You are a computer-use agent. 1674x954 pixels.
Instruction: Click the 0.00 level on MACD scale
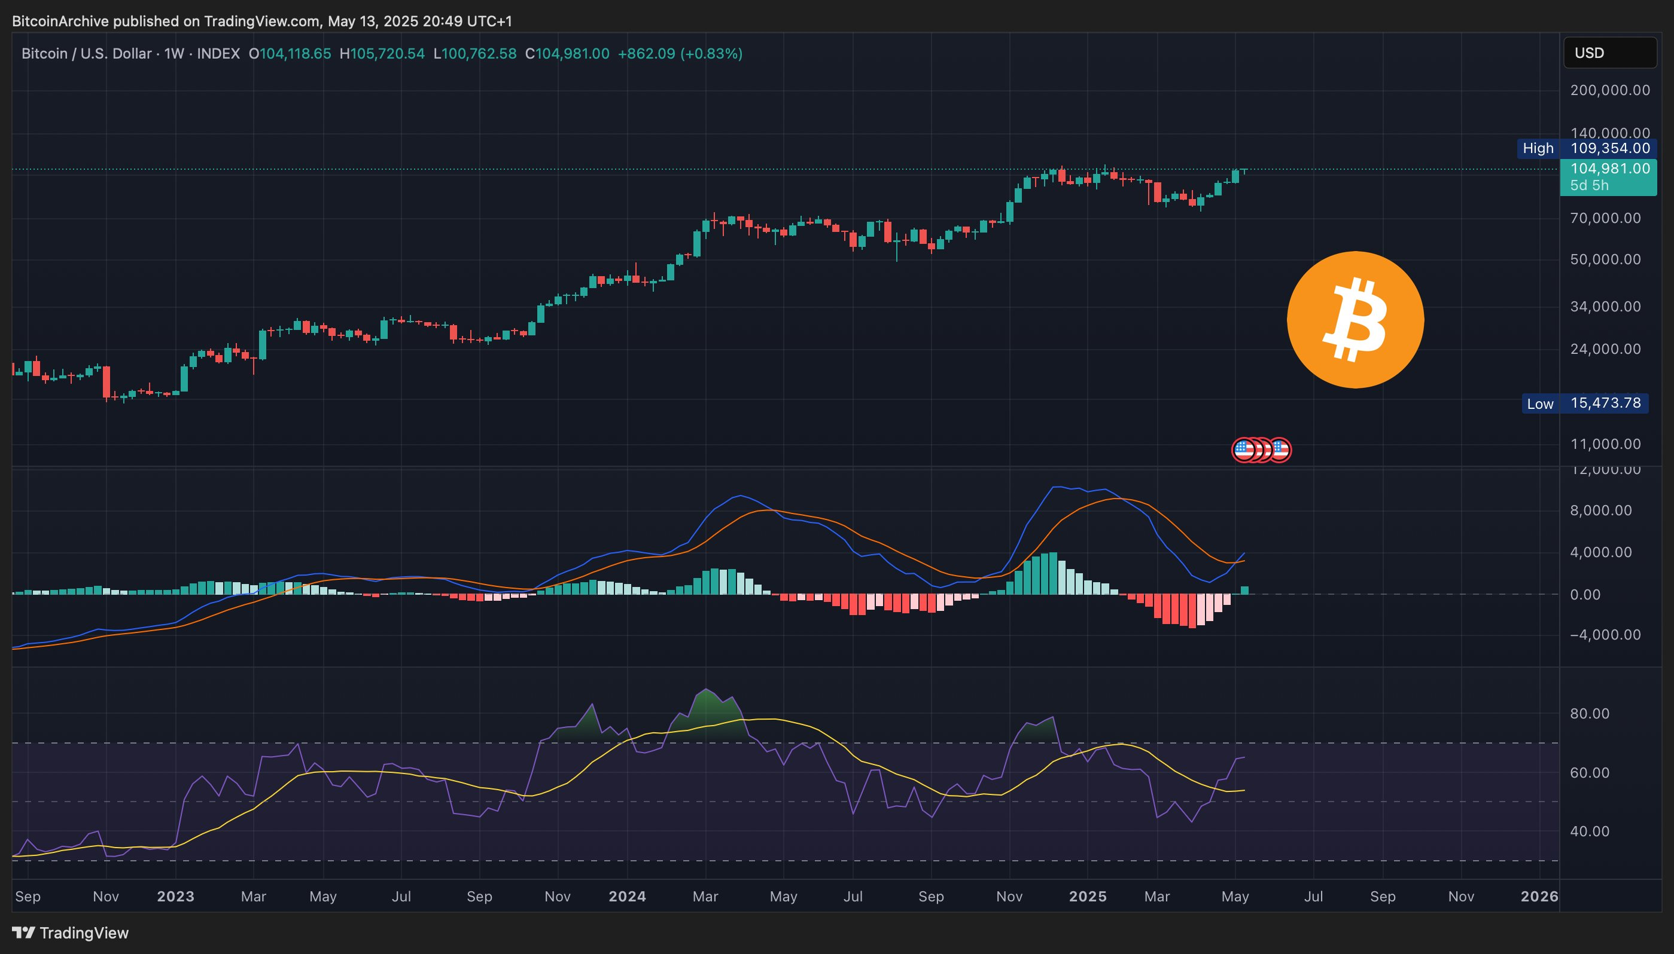[1585, 595]
